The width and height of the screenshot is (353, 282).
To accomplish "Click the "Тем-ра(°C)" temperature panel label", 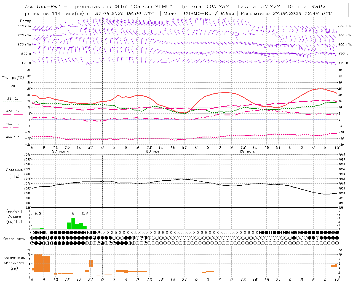I will 13,78.
